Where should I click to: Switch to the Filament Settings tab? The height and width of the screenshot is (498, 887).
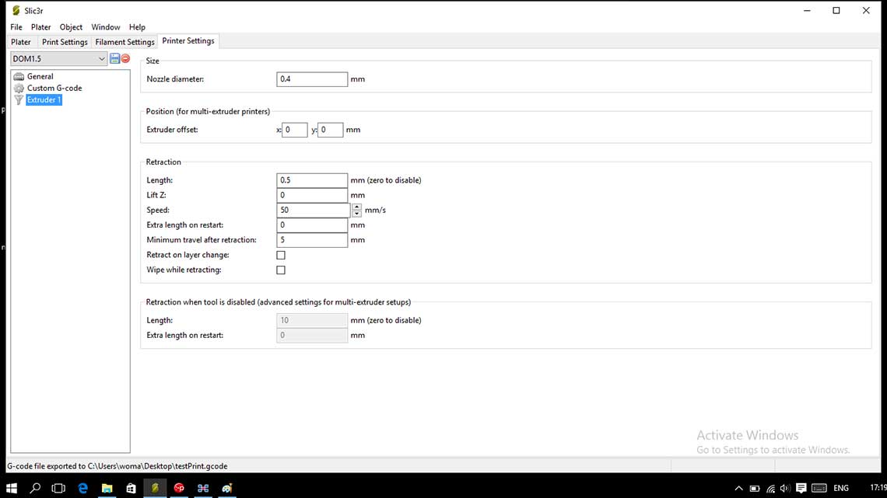124,42
